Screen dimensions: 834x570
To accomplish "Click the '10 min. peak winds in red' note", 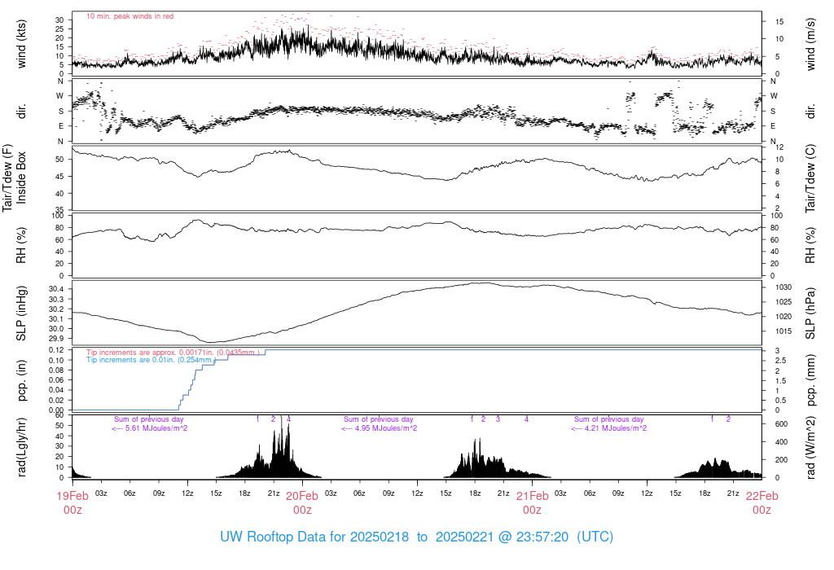I will click(x=129, y=16).
